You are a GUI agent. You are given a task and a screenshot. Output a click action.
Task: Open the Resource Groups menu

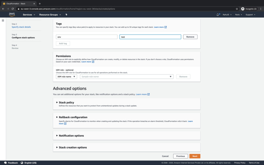coord(50,15)
